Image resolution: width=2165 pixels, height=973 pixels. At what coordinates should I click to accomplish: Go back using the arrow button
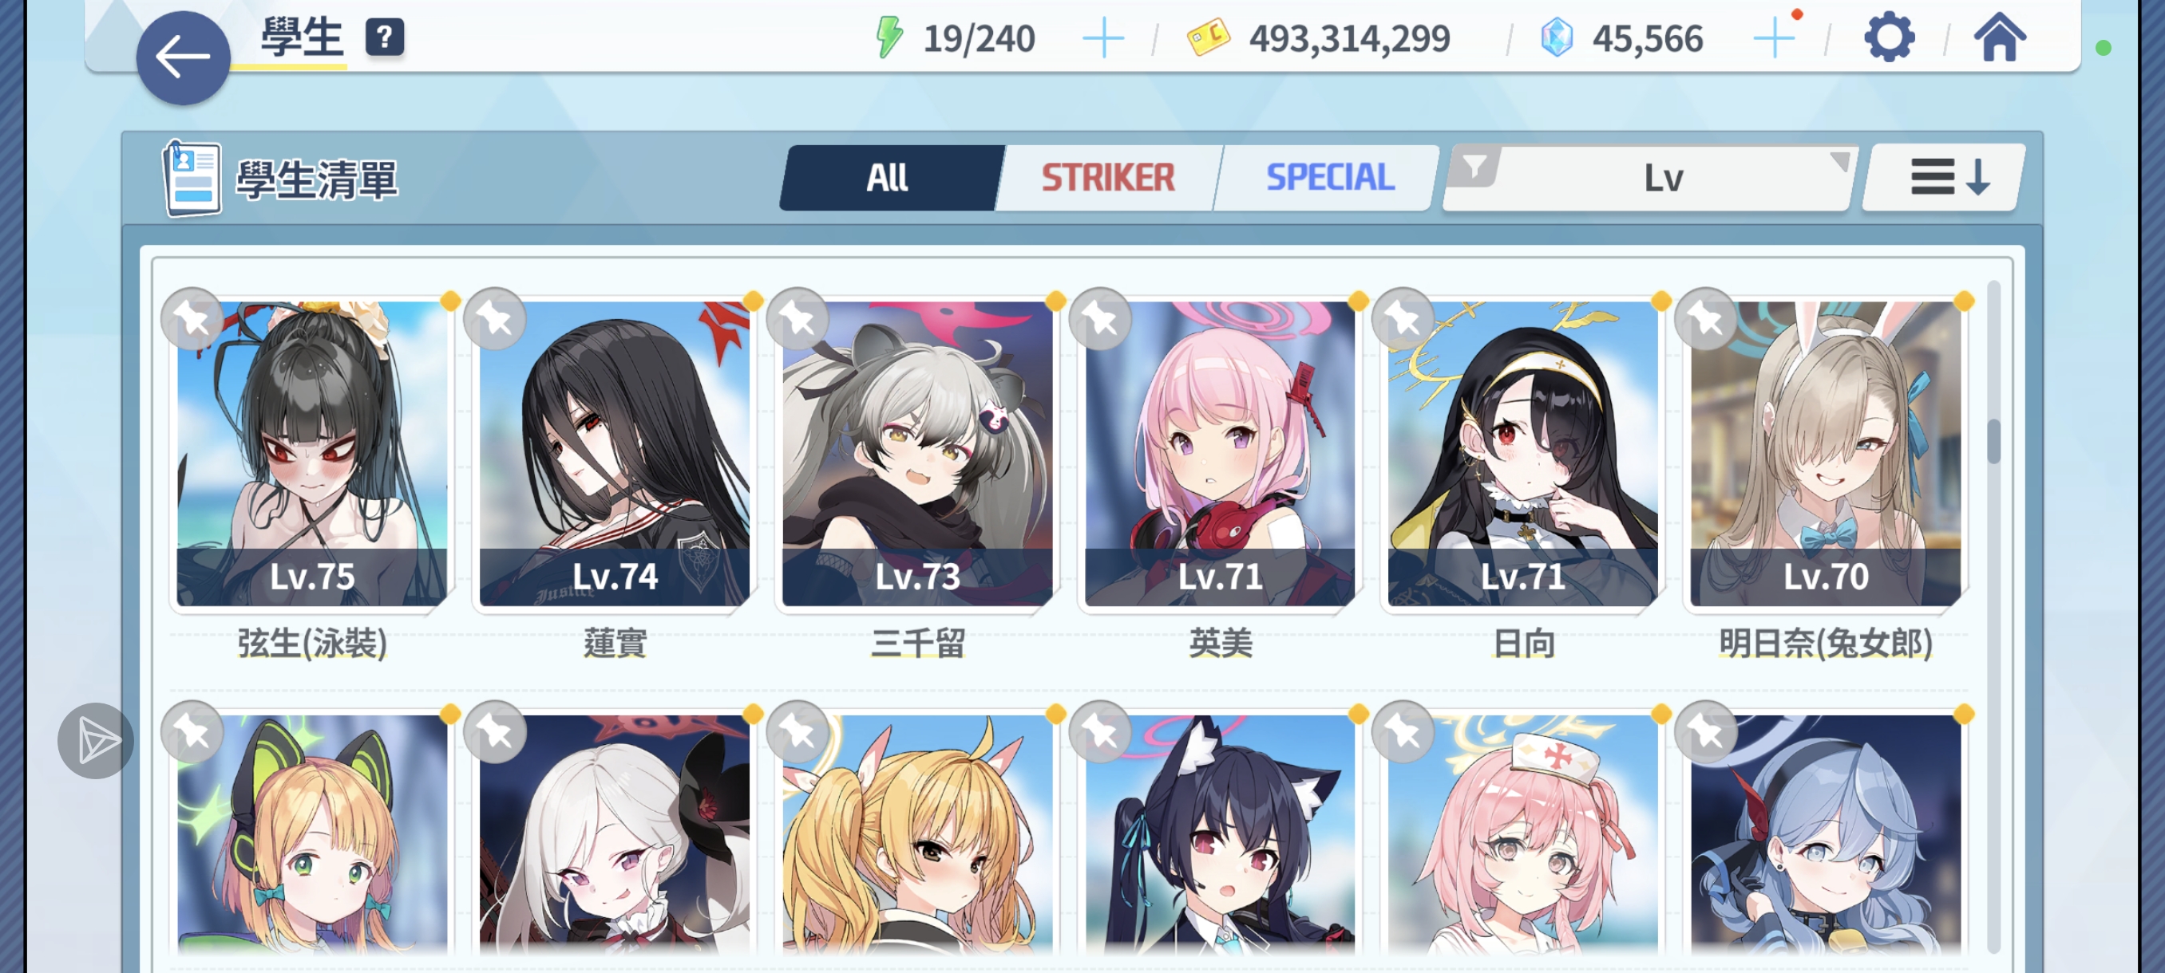pos(182,57)
